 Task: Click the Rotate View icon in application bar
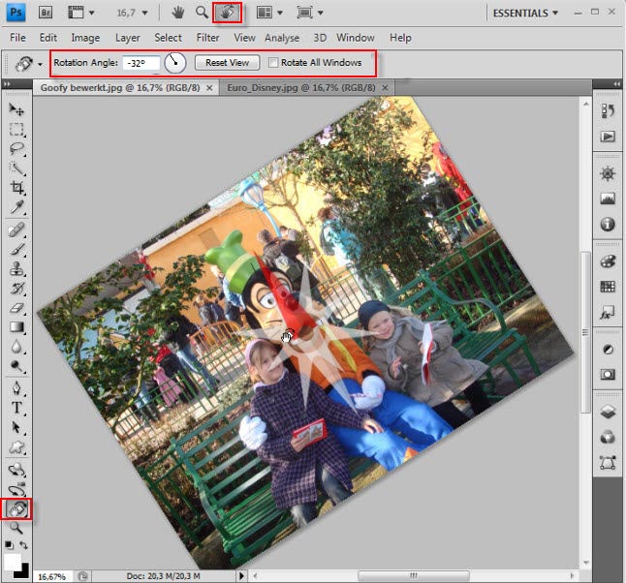point(227,13)
